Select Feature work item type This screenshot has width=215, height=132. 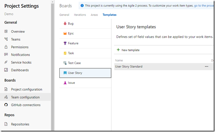click(85, 43)
